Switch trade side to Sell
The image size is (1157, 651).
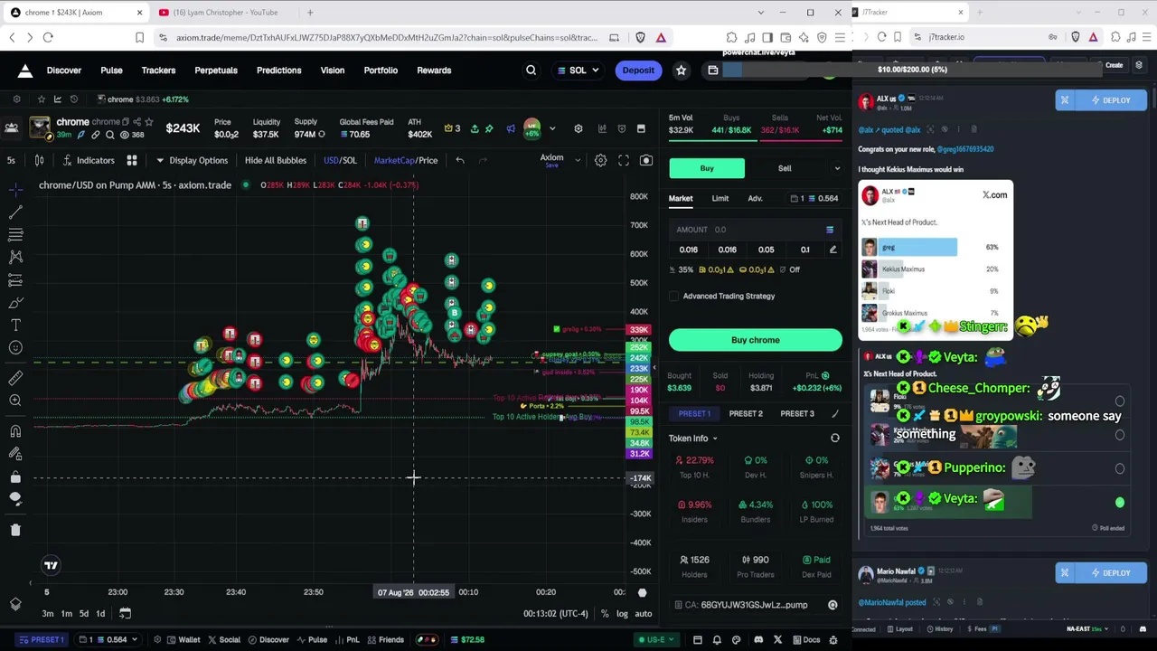click(x=785, y=168)
